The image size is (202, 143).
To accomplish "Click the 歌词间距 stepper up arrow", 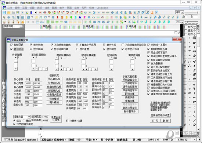I will pyautogui.click(x=111, y=58).
